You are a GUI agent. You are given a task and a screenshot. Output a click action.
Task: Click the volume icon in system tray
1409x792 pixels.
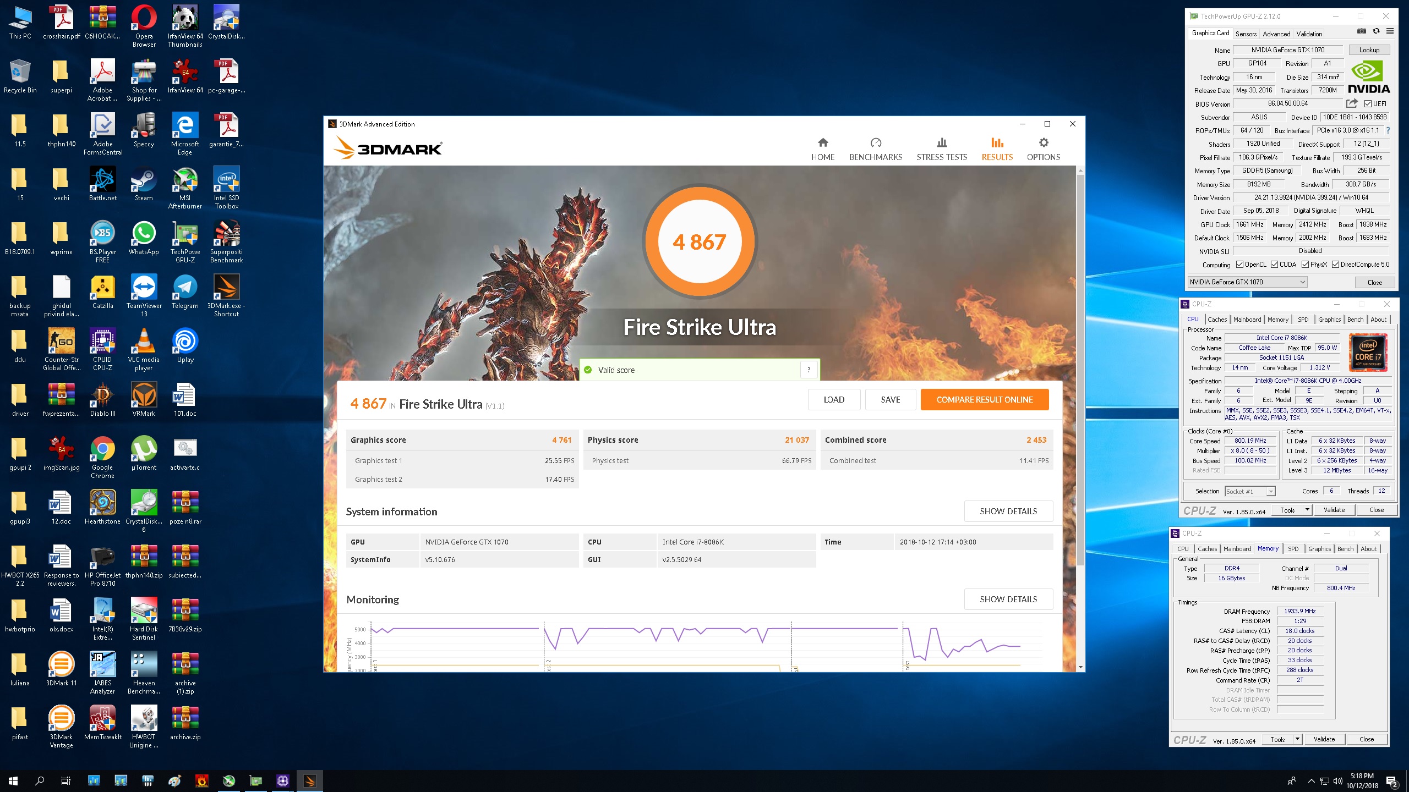[x=1337, y=781]
